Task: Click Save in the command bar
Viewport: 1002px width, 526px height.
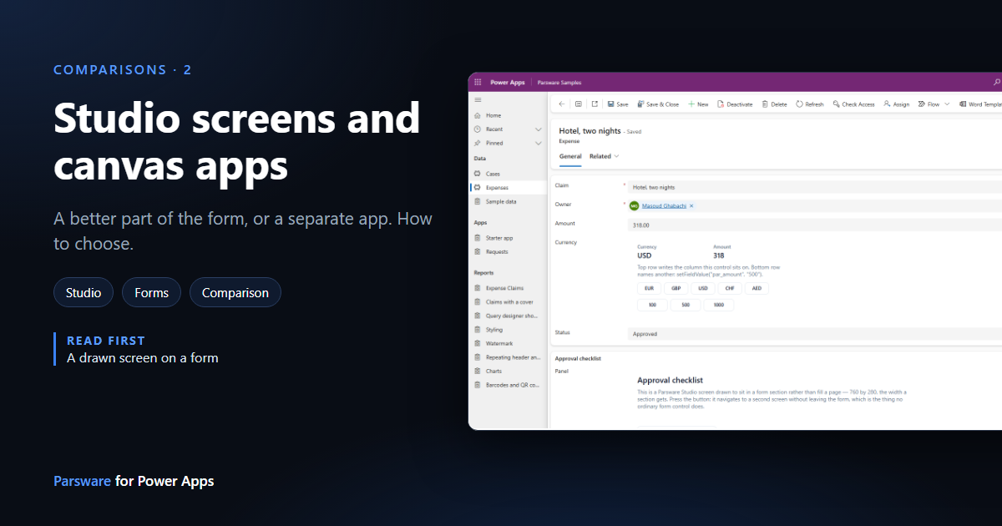Action: click(x=618, y=104)
